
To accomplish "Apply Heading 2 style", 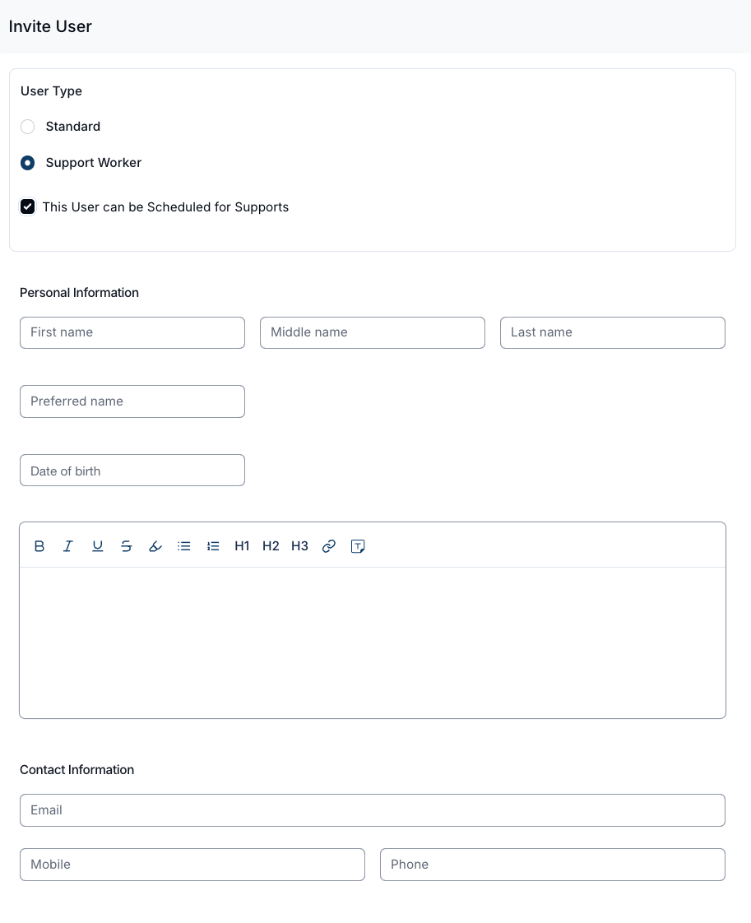I will (x=271, y=546).
